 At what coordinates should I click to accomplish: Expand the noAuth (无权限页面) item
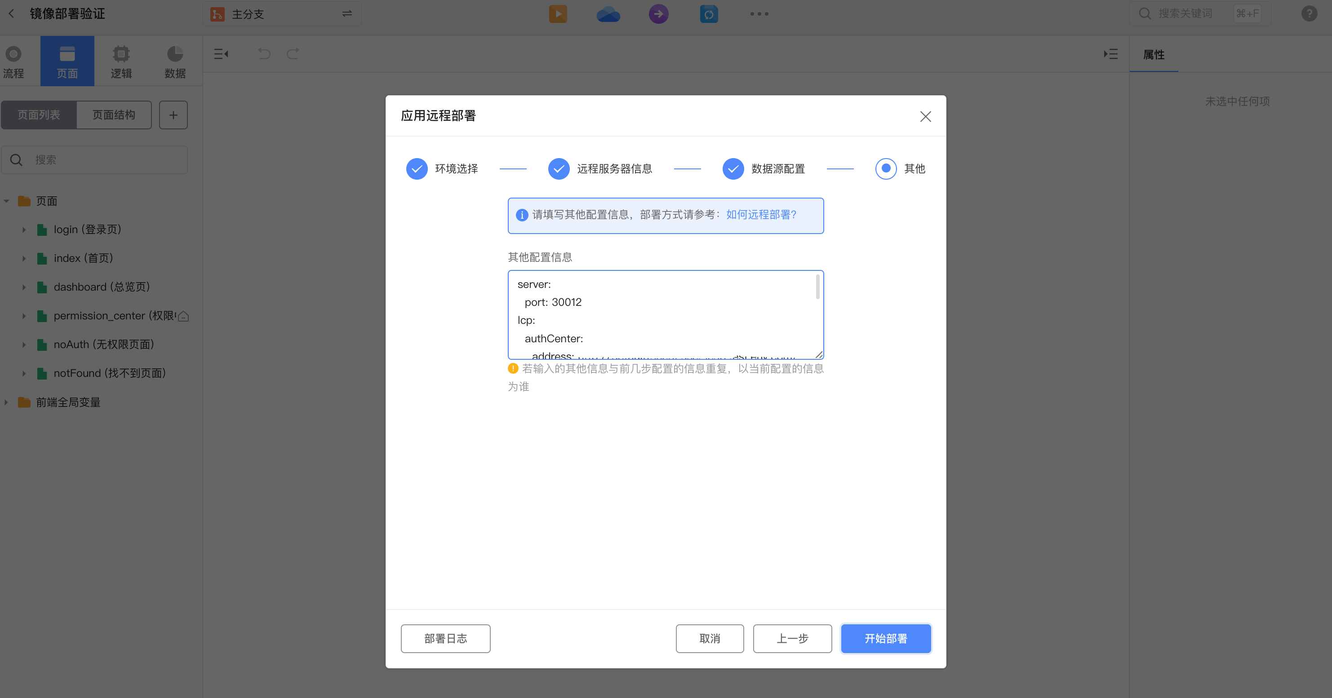click(24, 345)
